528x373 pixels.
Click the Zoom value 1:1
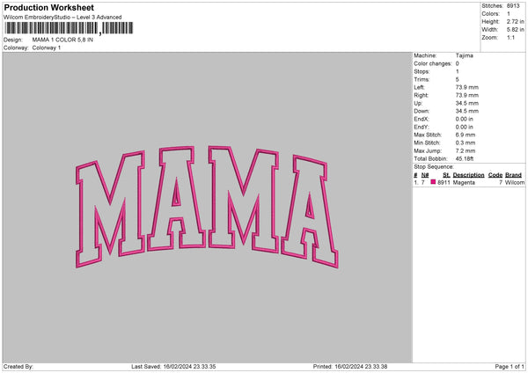(510, 37)
